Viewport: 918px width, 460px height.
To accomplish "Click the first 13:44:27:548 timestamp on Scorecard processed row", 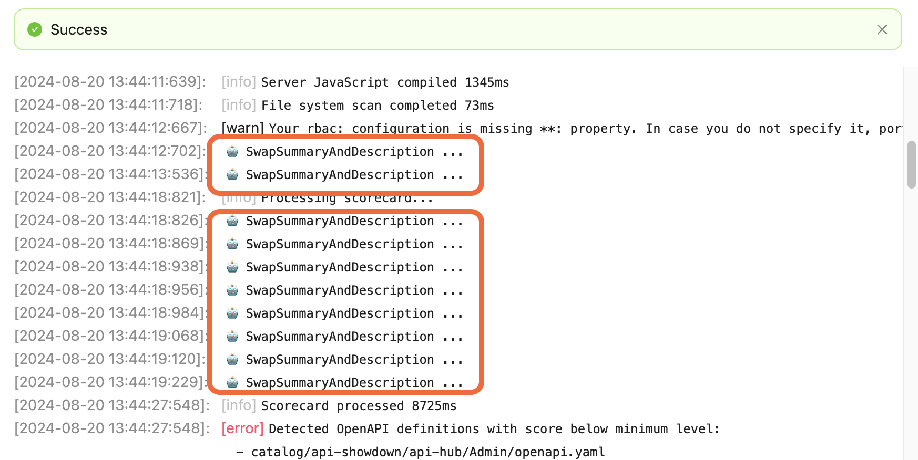I will tap(112, 405).
